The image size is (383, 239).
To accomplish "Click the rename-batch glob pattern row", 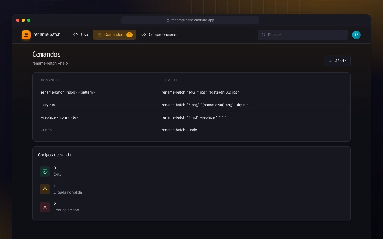I will 191,92.
